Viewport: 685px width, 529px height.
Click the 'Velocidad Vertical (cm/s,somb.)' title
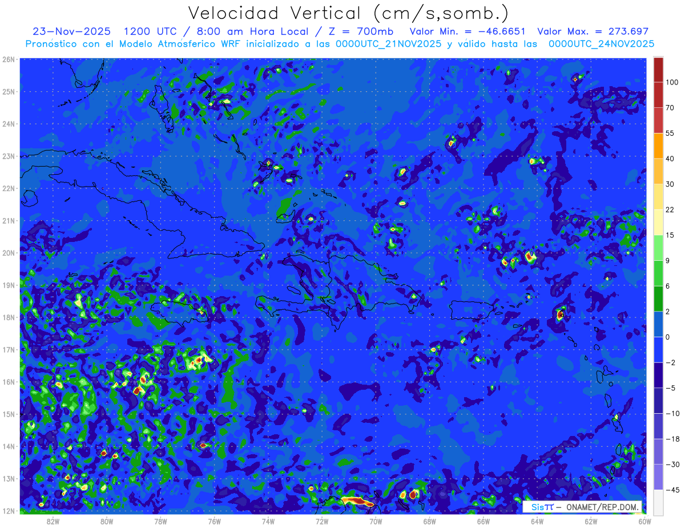[x=348, y=13]
